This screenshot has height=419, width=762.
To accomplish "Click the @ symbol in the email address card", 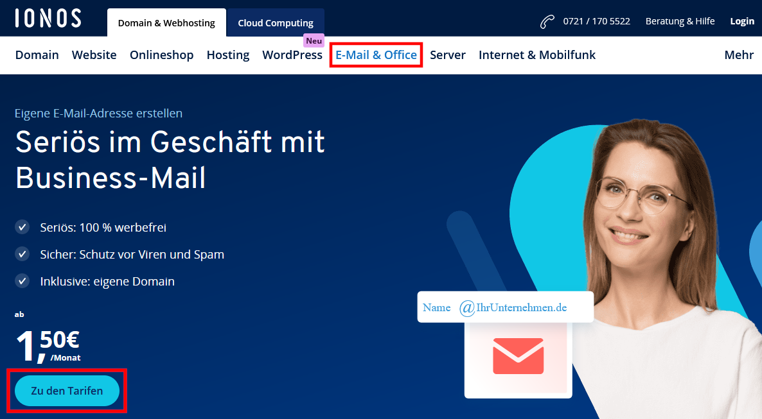I will point(467,308).
